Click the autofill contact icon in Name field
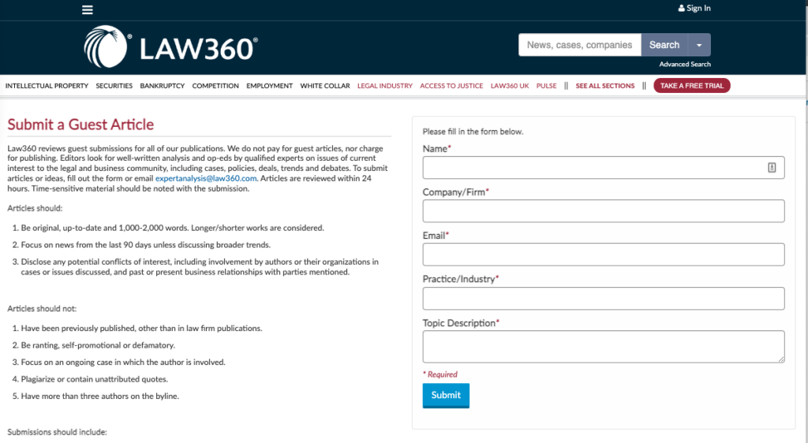 coord(772,168)
